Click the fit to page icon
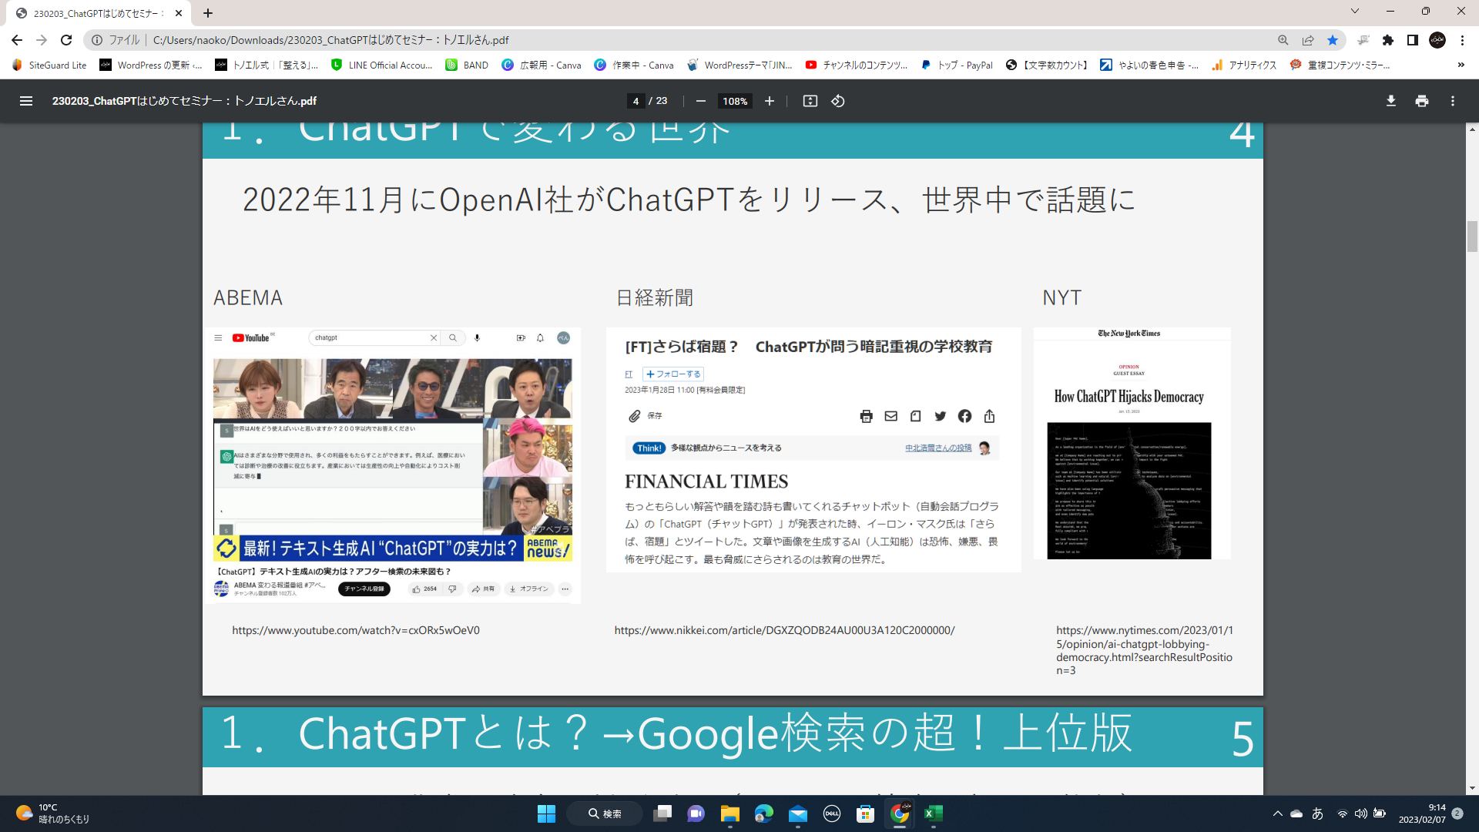This screenshot has width=1479, height=832. pyautogui.click(x=810, y=101)
